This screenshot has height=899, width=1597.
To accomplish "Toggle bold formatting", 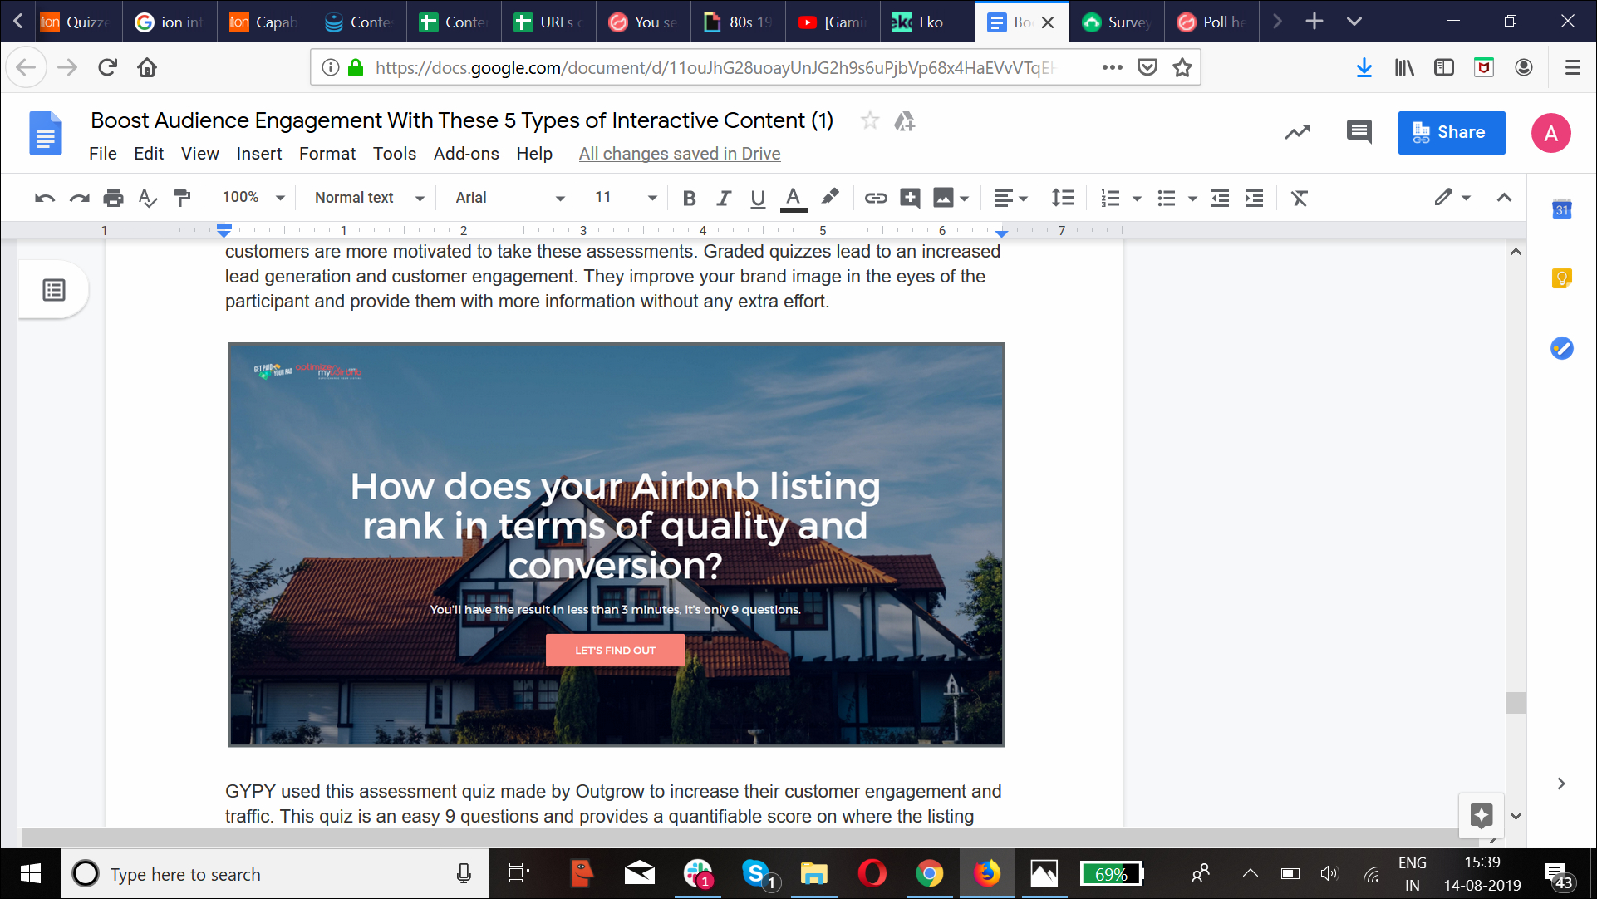I will (x=689, y=198).
